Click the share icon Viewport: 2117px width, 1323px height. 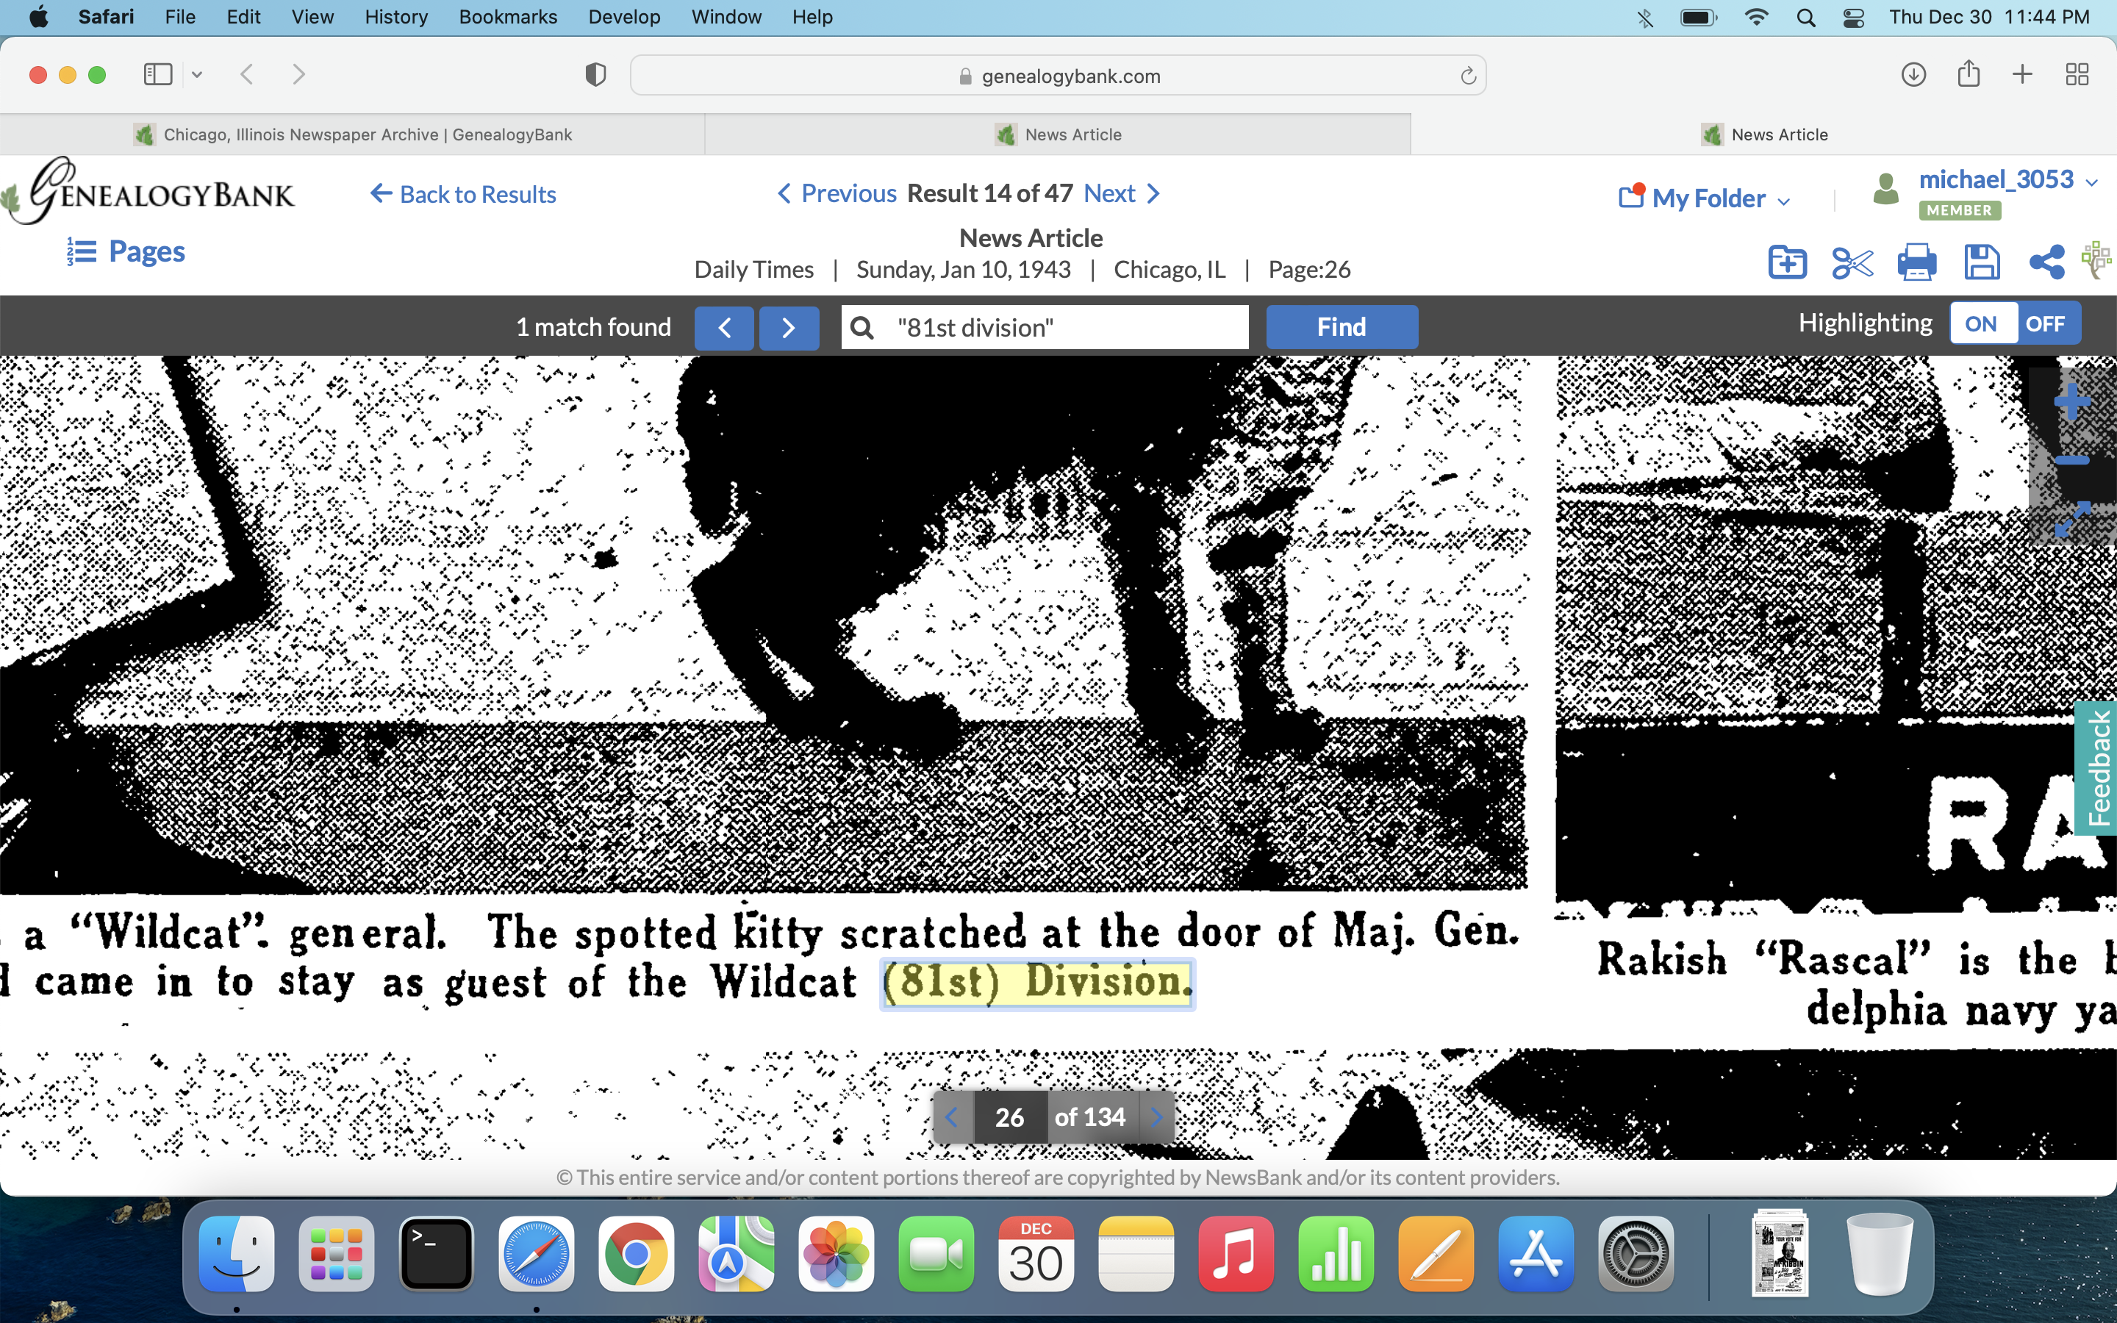click(2046, 262)
